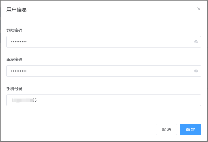Focus the 登陆密码 password input field
208x142 pixels.
104,42
